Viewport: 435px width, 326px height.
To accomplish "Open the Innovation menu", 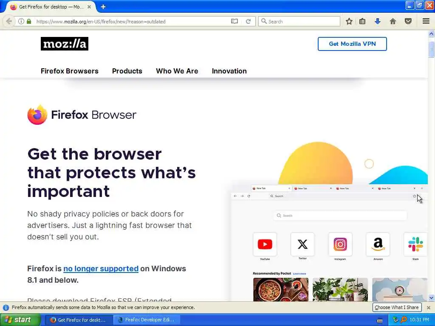I will pyautogui.click(x=229, y=71).
